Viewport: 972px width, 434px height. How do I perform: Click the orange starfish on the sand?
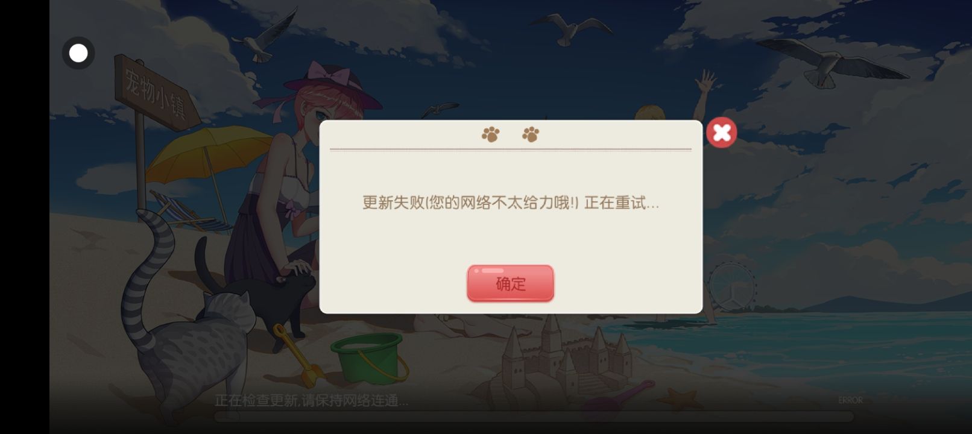click(x=680, y=400)
